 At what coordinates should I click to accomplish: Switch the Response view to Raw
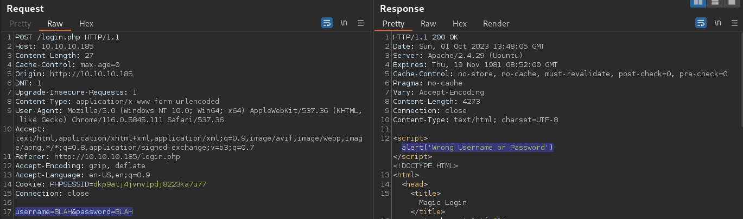[428, 24]
